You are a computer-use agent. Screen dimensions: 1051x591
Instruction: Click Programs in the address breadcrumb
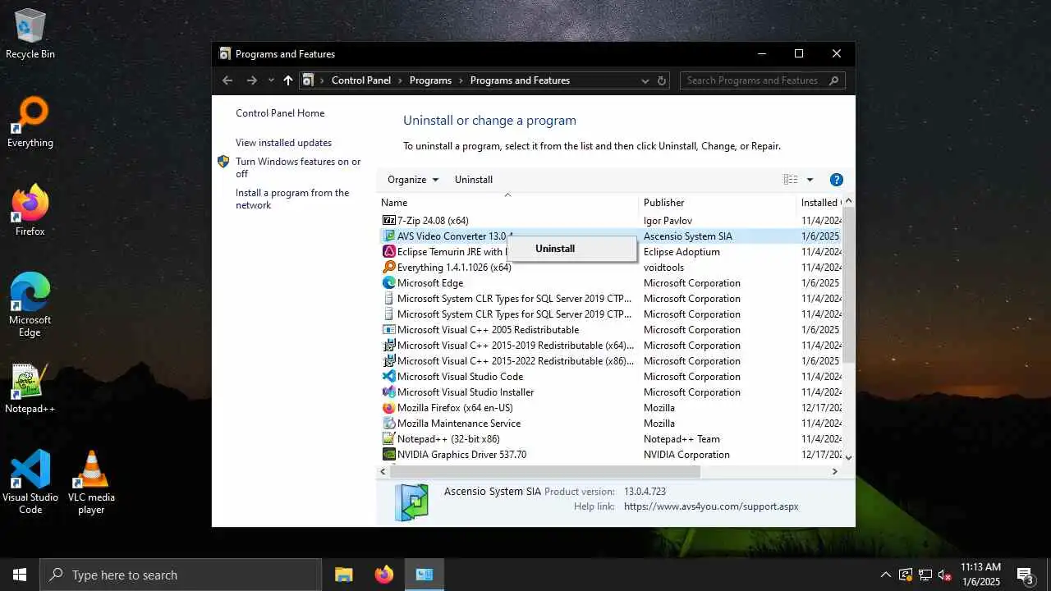pyautogui.click(x=430, y=80)
